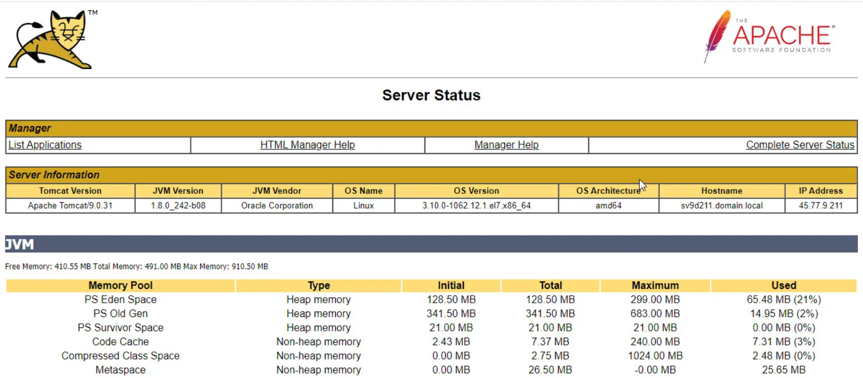Image resolution: width=863 pixels, height=378 pixels.
Task: Click the PS Old Gen used value
Action: click(784, 314)
